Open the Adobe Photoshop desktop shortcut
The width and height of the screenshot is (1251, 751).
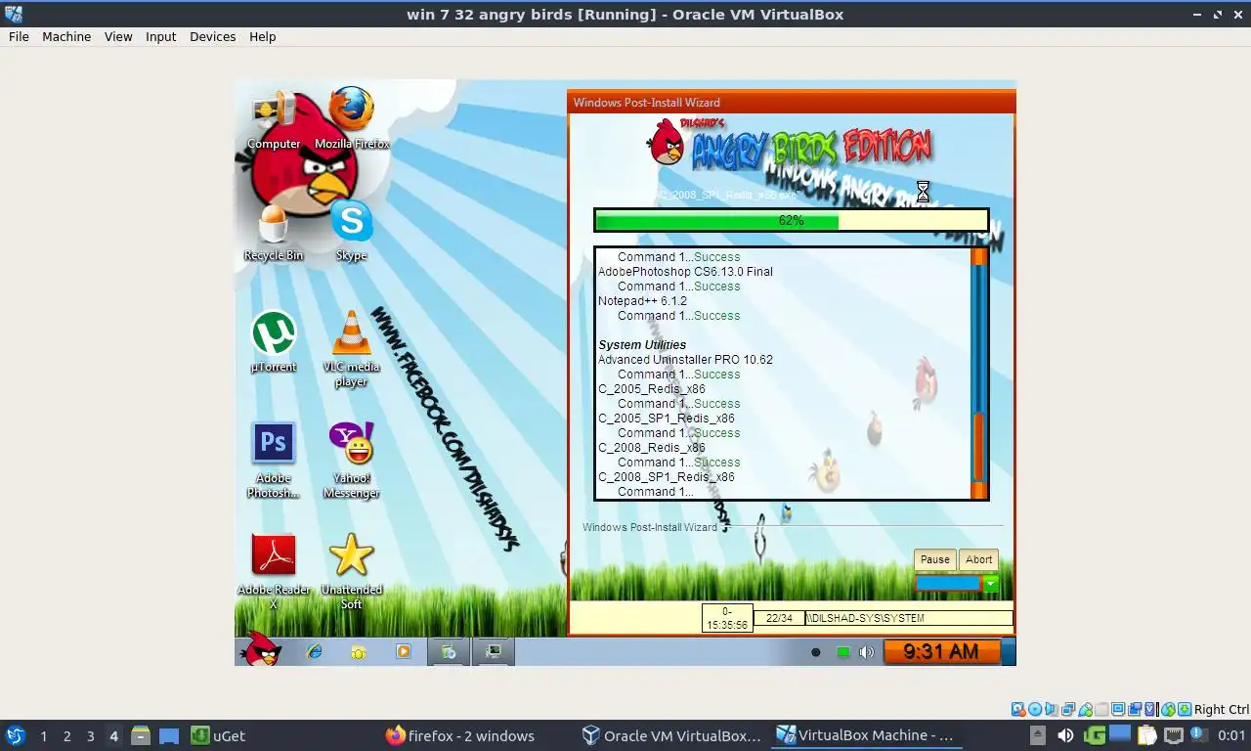(274, 460)
